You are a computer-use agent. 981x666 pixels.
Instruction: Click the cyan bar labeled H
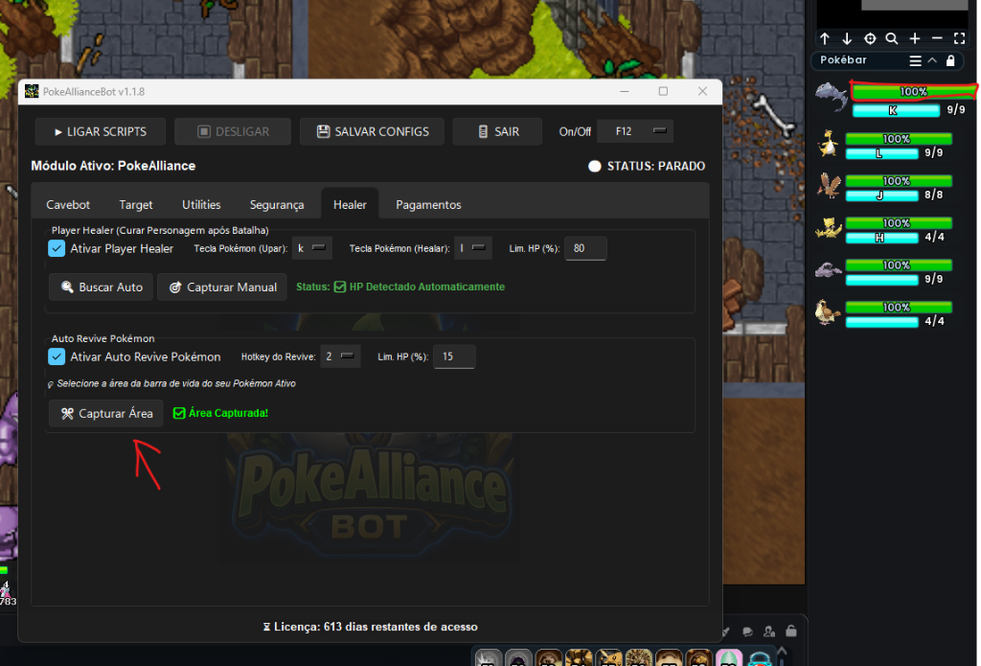point(881,238)
